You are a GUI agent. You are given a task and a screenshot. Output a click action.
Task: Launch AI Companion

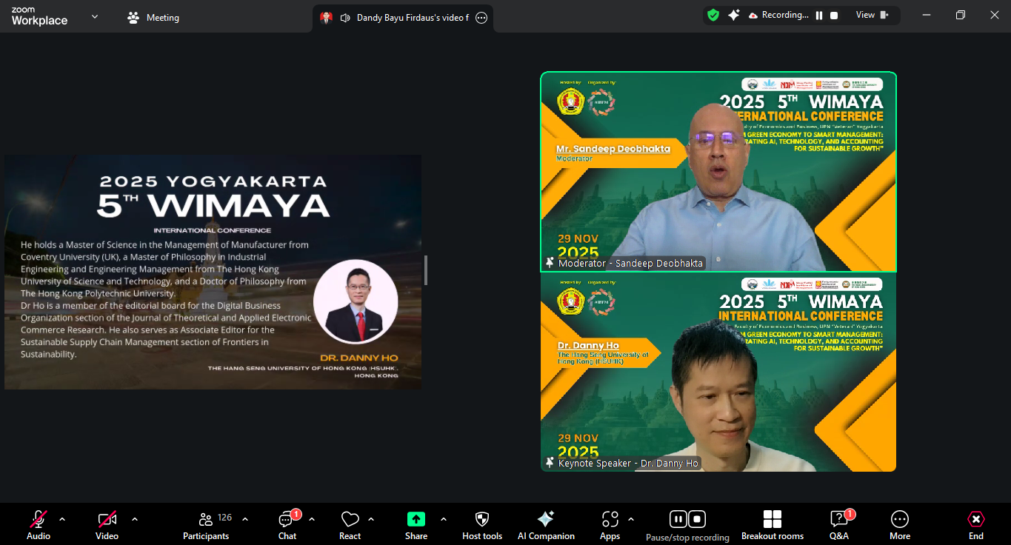point(546,525)
